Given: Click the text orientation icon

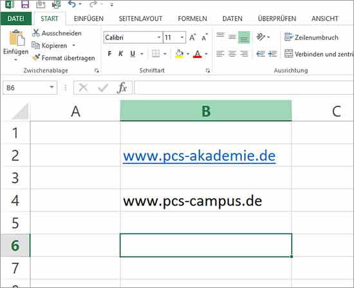Looking at the screenshot, I should click(261, 37).
